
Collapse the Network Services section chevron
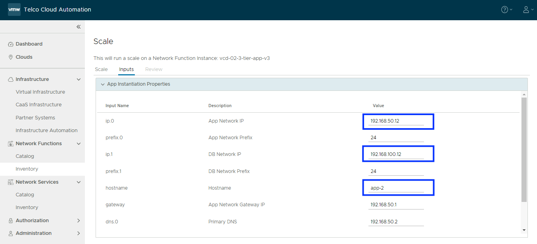[79, 182]
